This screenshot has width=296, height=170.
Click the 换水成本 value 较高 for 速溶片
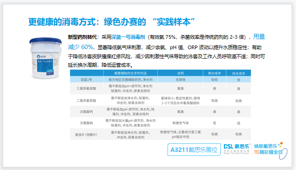(x=214, y=134)
